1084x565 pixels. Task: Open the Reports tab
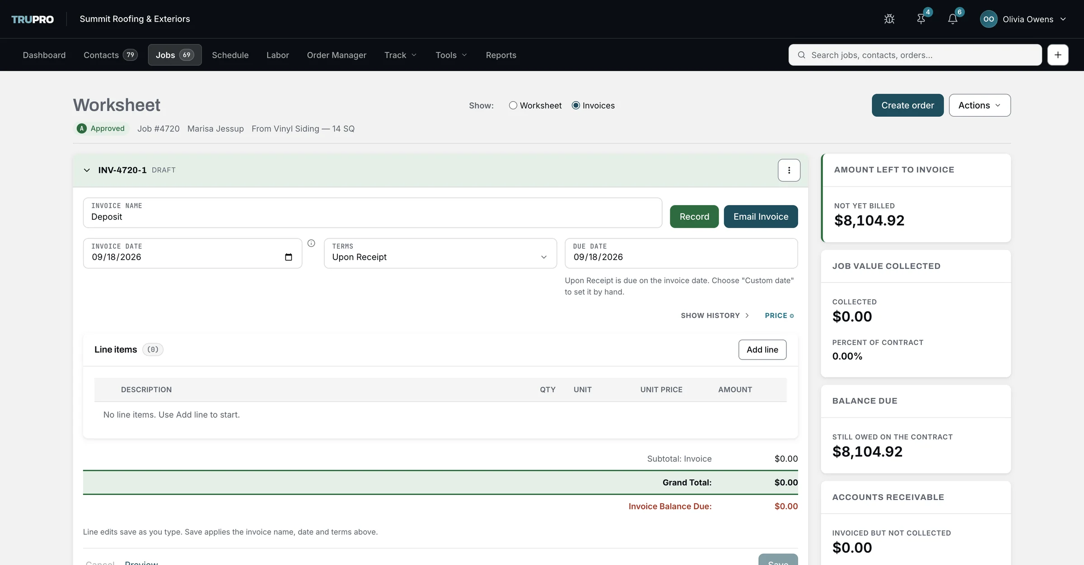[x=501, y=55]
